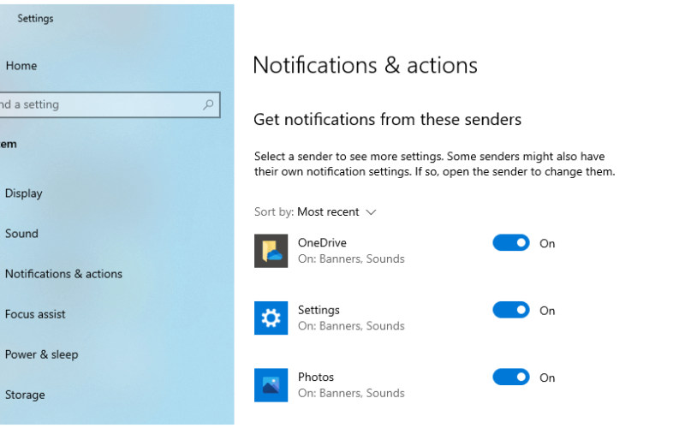The image size is (685, 428).
Task: Click the OneDrive app icon
Action: pyautogui.click(x=271, y=251)
